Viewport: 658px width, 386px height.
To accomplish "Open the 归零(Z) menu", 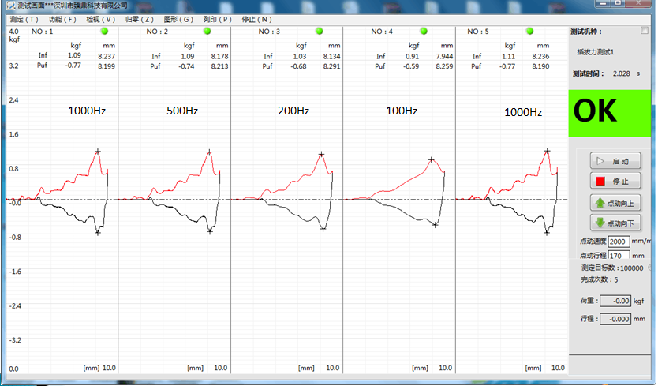I will pyautogui.click(x=140, y=18).
